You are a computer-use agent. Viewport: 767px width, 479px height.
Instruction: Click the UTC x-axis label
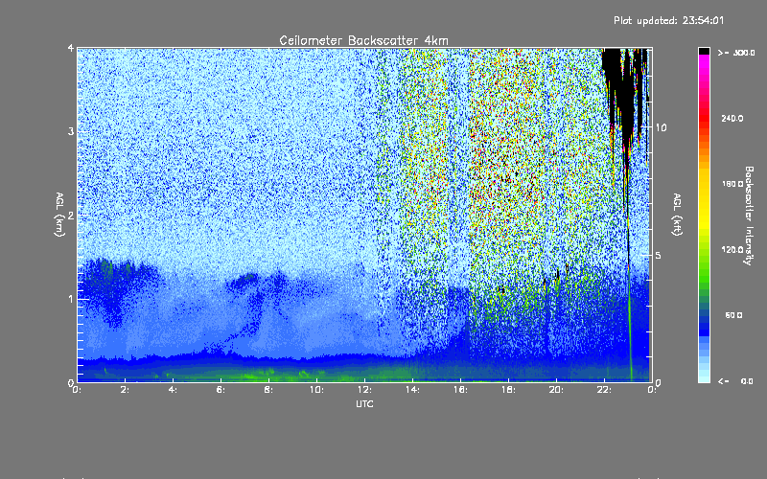364,404
